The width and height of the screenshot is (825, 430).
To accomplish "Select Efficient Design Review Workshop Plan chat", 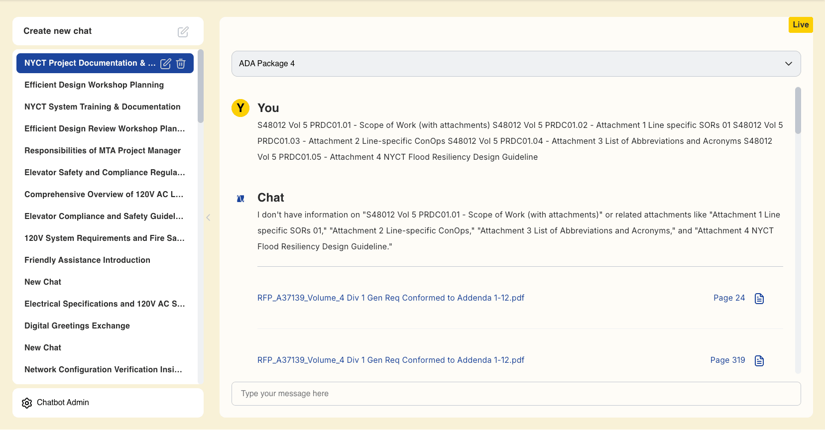I will click(x=105, y=129).
